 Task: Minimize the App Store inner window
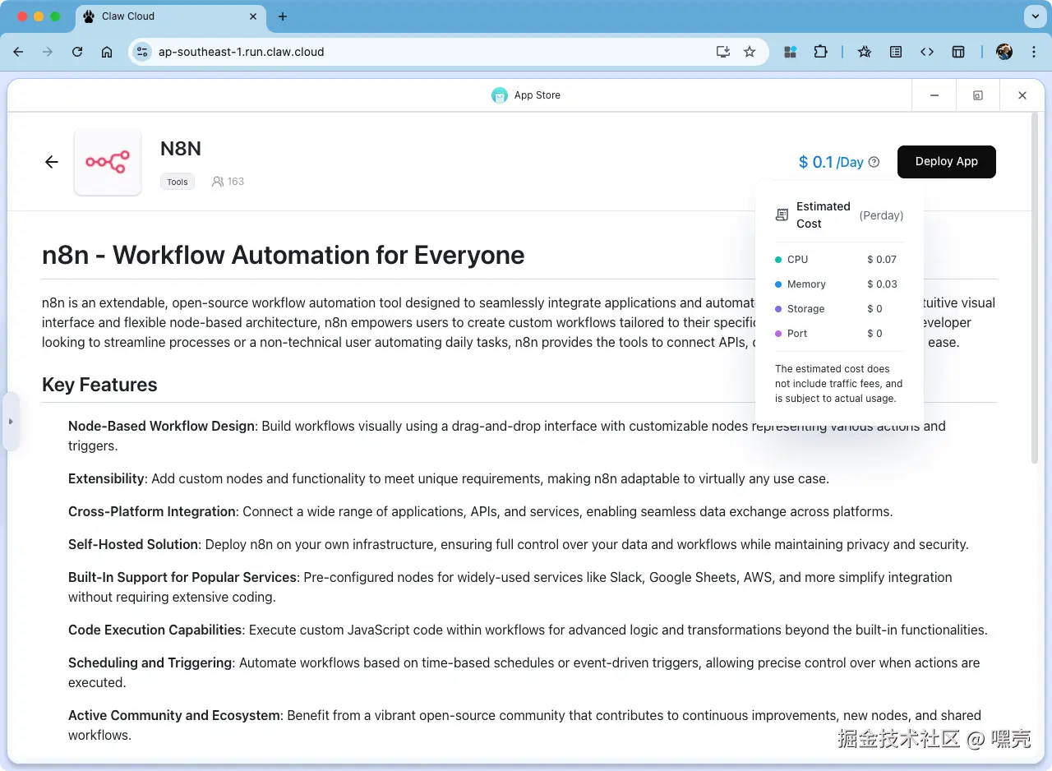(x=934, y=95)
